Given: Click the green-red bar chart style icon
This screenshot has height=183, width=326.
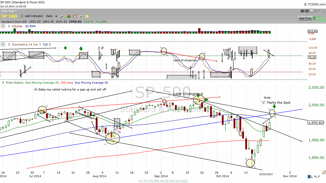Looking at the screenshot, I should tap(69, 16).
